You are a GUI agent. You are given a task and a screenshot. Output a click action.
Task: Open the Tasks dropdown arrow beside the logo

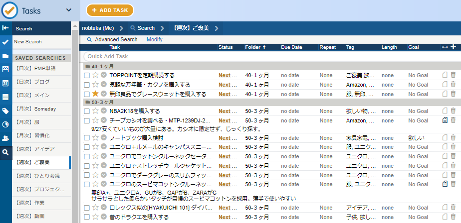69,10
